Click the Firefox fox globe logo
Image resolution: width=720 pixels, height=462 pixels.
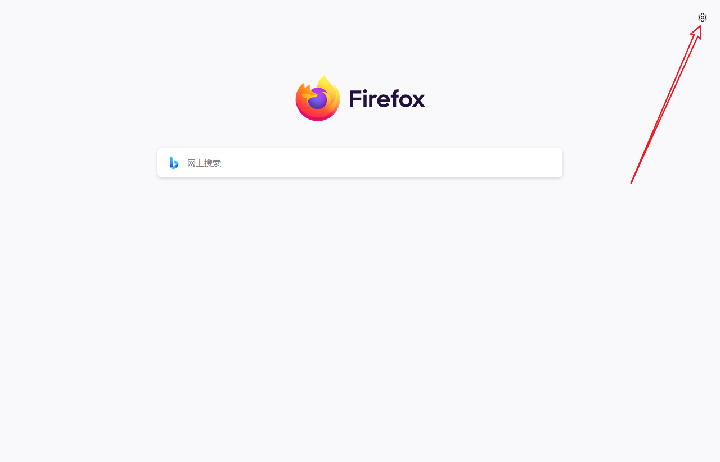click(318, 98)
